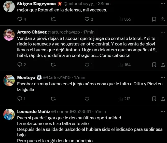Image resolution: width=167 pixels, height=143 pixels.
Task: Open Arturo Chávez's profile name link
Action: click(x=31, y=32)
